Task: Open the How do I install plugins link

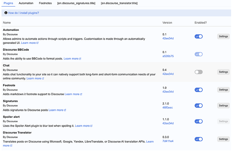Action: [x=23, y=13]
